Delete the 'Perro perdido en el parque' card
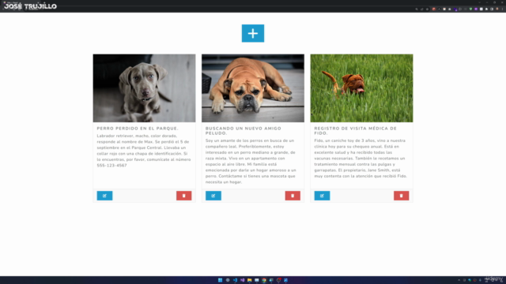 184,196
